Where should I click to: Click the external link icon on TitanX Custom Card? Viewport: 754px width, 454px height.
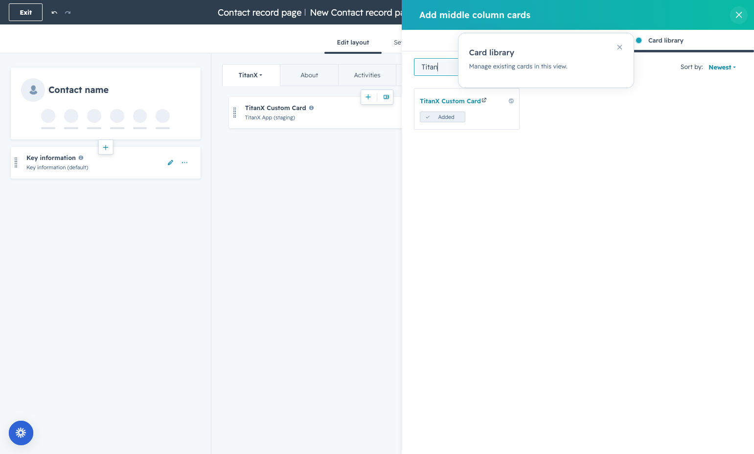484,100
